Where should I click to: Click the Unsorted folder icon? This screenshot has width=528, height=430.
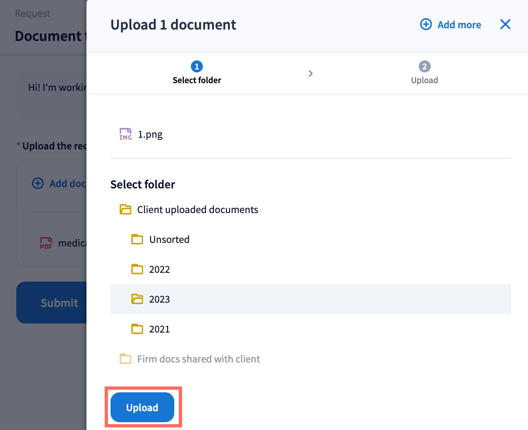coord(137,239)
